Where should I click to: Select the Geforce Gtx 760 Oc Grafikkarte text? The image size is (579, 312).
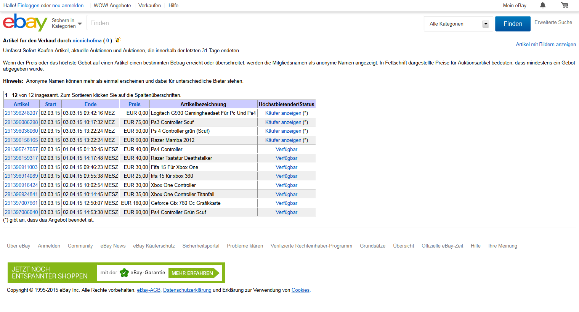pyautogui.click(x=186, y=203)
